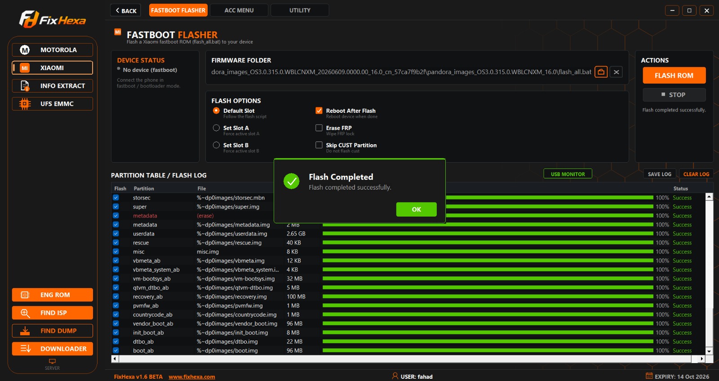Browse for firmware folder with orange folder icon
Screen dimensions: 719x381
point(601,72)
